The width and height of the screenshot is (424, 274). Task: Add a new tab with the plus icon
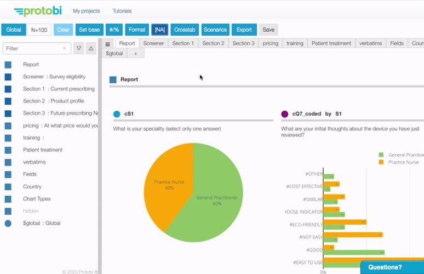(136, 54)
